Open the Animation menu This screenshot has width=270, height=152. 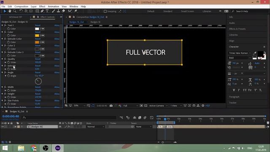coord(54,7)
